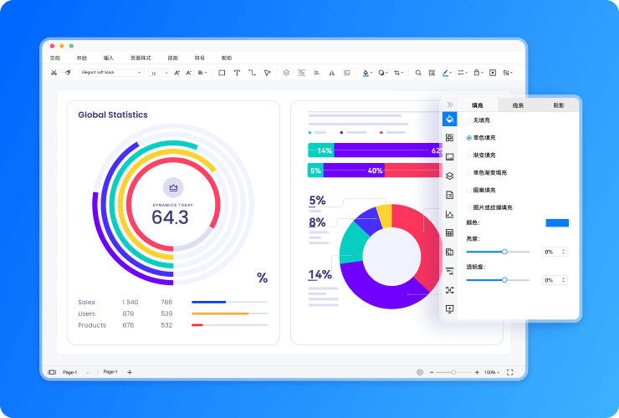Increase font size with A-up icon
The width and height of the screenshot is (619, 418).
click(176, 73)
